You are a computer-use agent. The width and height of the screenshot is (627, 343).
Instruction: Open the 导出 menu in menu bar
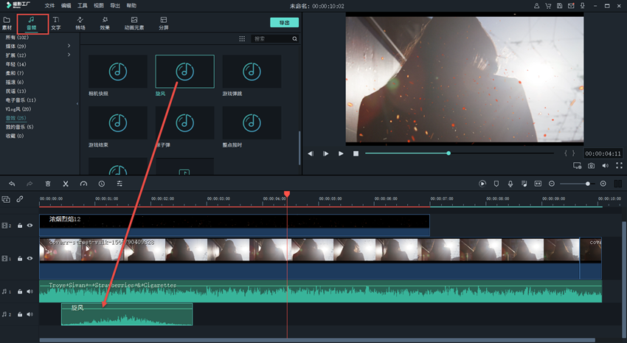pos(115,6)
